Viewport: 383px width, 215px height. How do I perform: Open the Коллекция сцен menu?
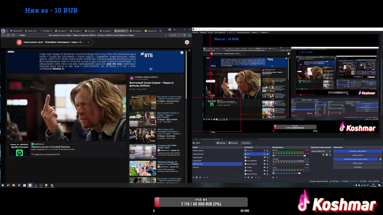coord(244,33)
